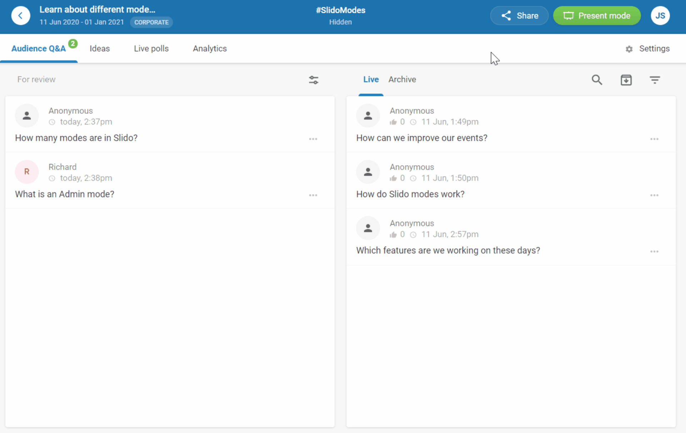The image size is (686, 433).
Task: Open options for "Which features are we working on"
Action: (x=654, y=252)
